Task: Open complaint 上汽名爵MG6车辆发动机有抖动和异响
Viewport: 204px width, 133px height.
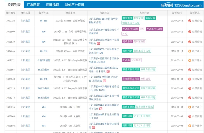Action: 103,32
